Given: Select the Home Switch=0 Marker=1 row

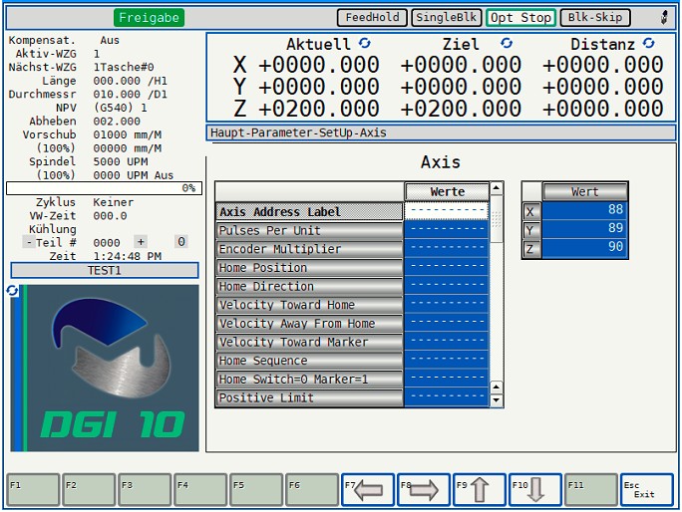Looking at the screenshot, I should coord(309,380).
